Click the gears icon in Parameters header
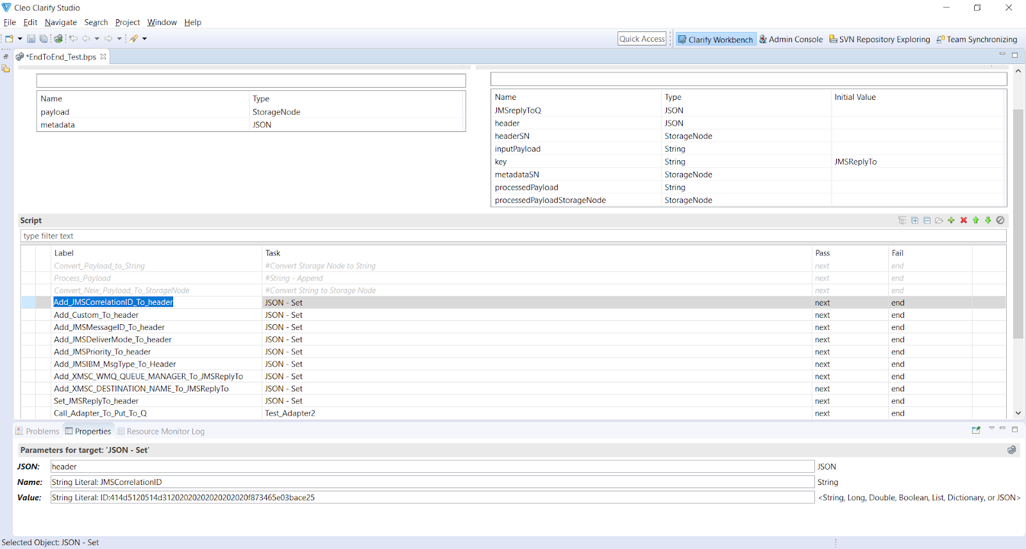1026x549 pixels. (x=1011, y=450)
